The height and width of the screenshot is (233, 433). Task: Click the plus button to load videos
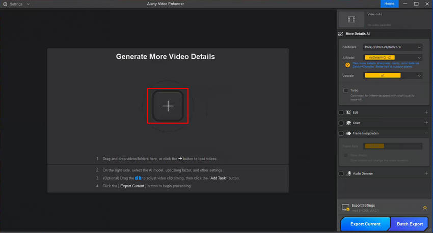tap(168, 106)
